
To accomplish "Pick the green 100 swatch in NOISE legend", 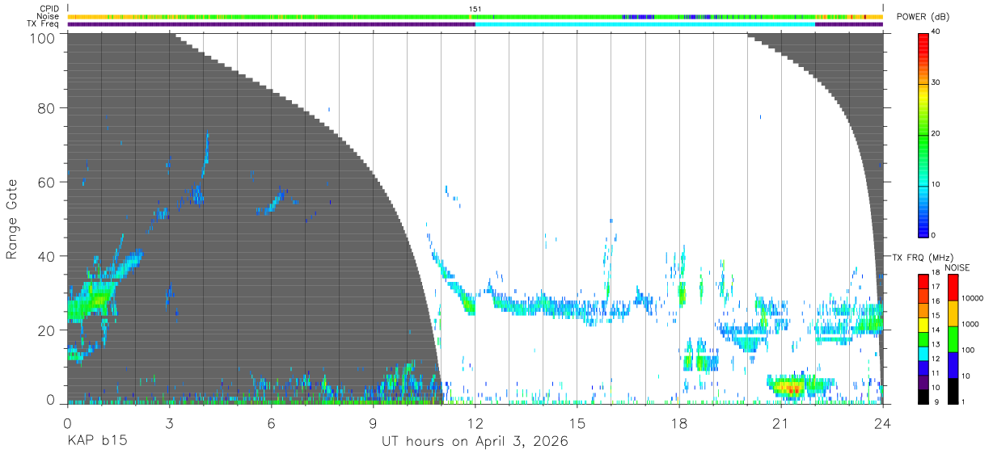I will pos(953,338).
